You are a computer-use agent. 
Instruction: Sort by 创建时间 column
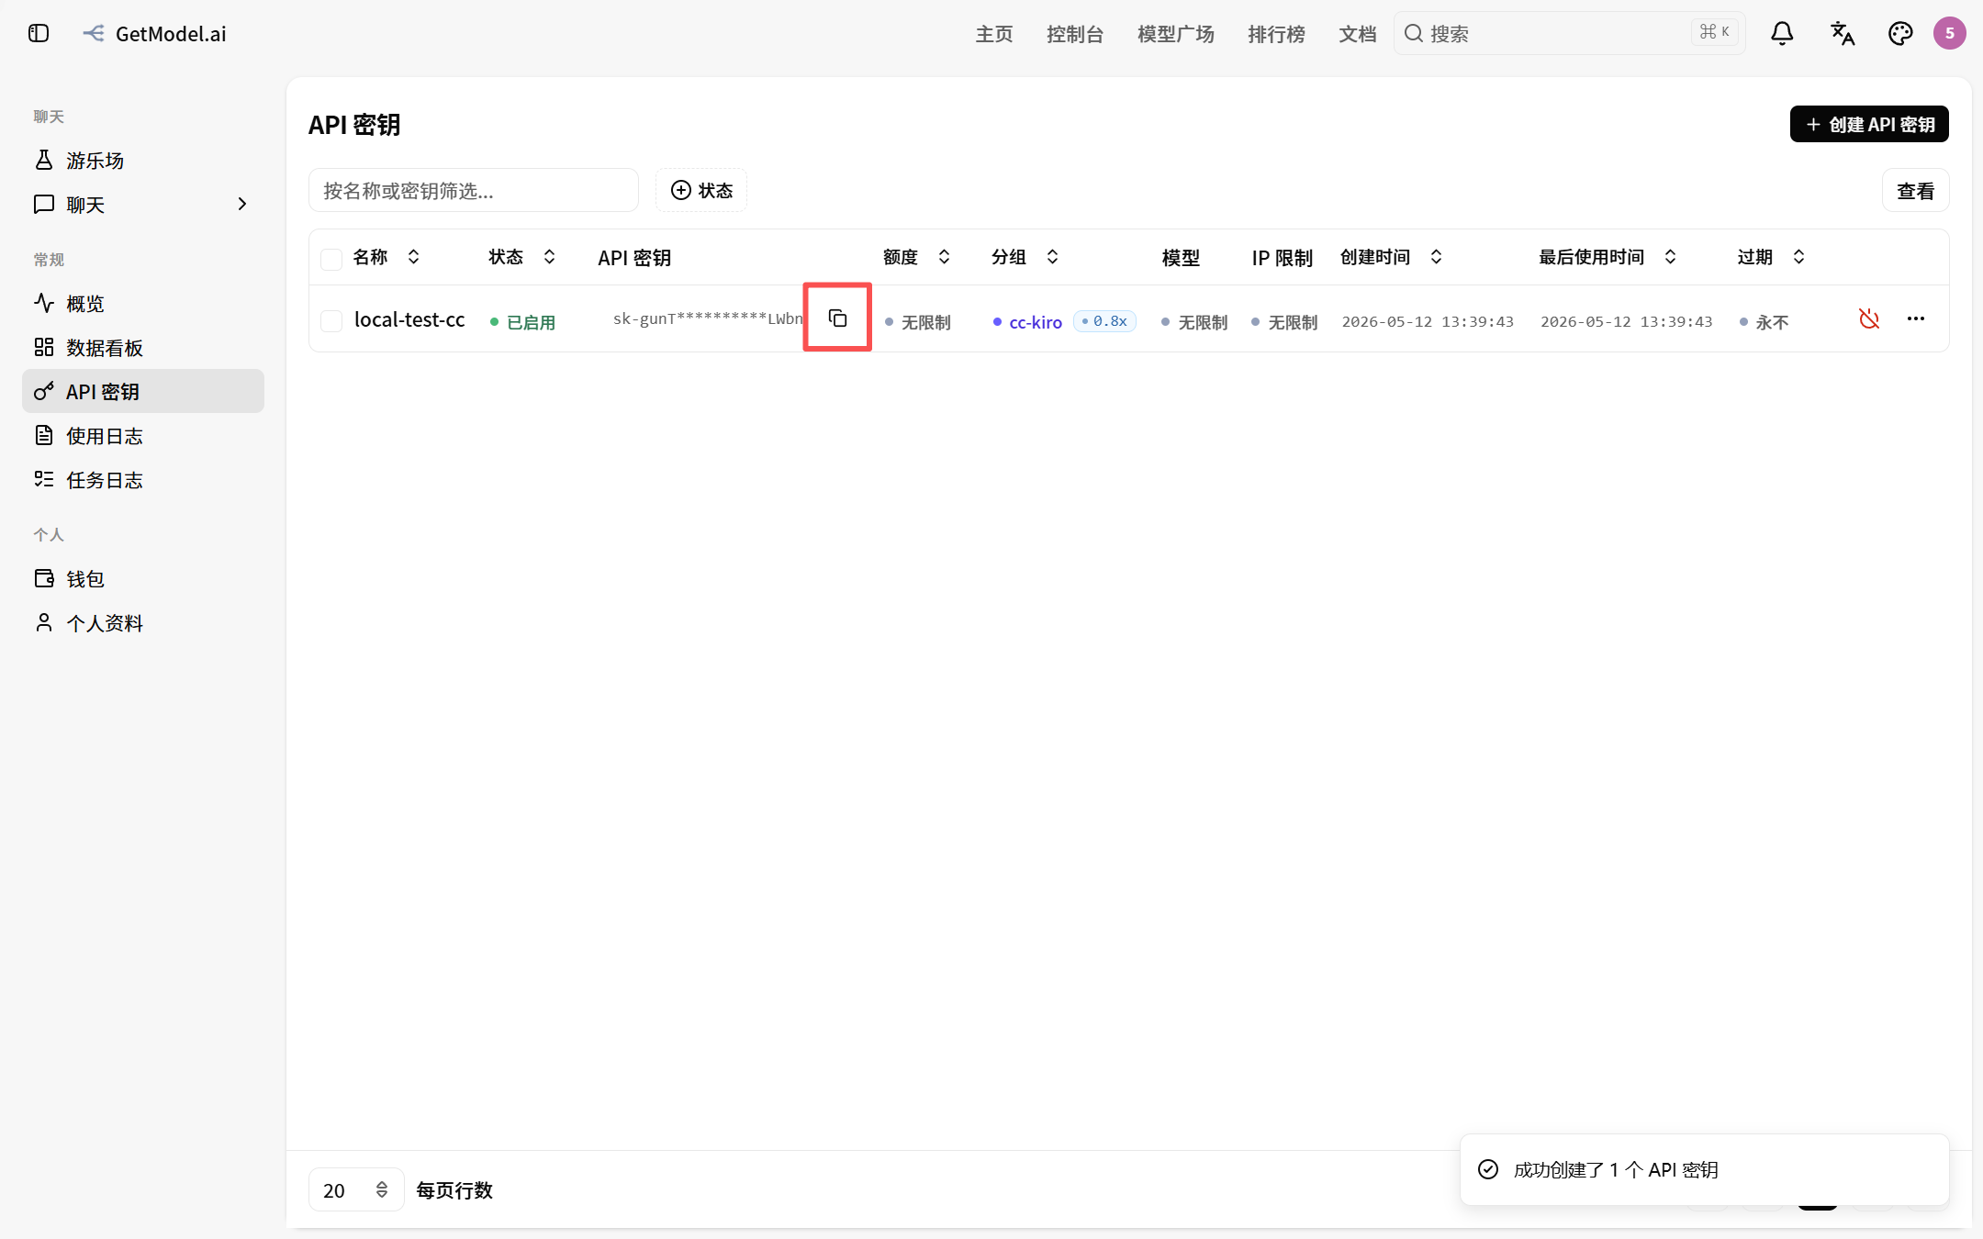[1392, 257]
